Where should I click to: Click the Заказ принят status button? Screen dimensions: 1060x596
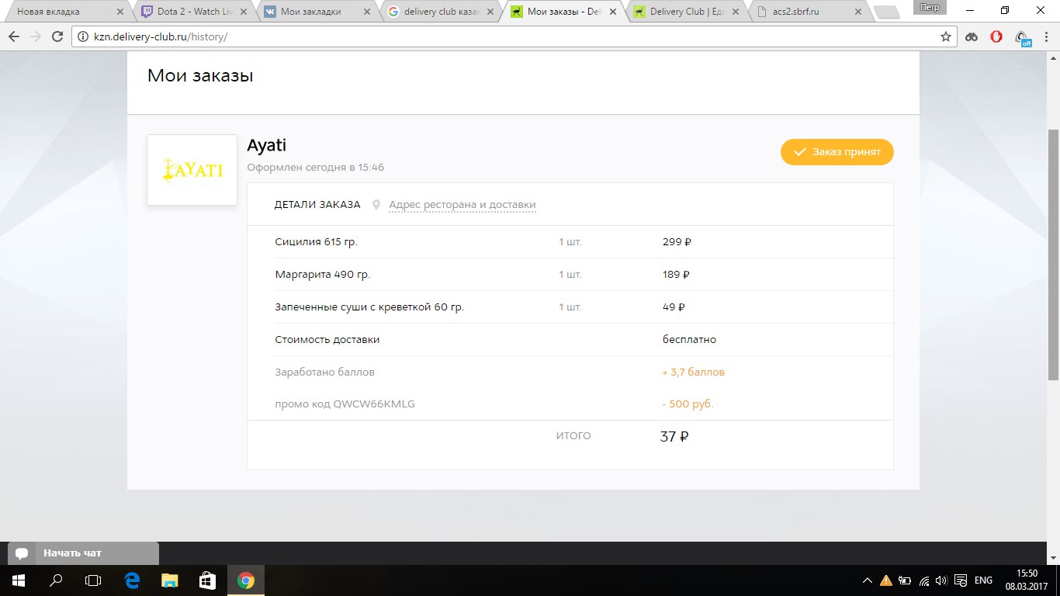point(837,152)
